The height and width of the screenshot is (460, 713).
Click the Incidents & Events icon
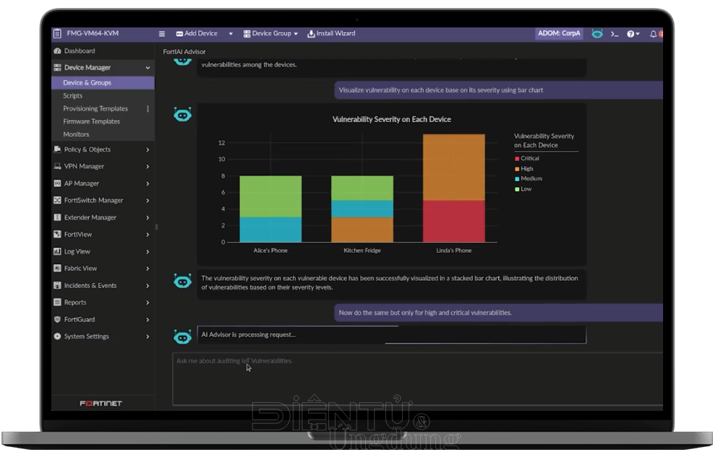pos(57,286)
